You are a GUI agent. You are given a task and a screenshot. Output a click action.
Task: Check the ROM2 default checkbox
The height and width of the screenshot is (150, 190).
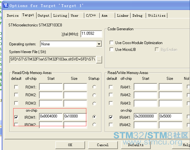coord(16,95)
